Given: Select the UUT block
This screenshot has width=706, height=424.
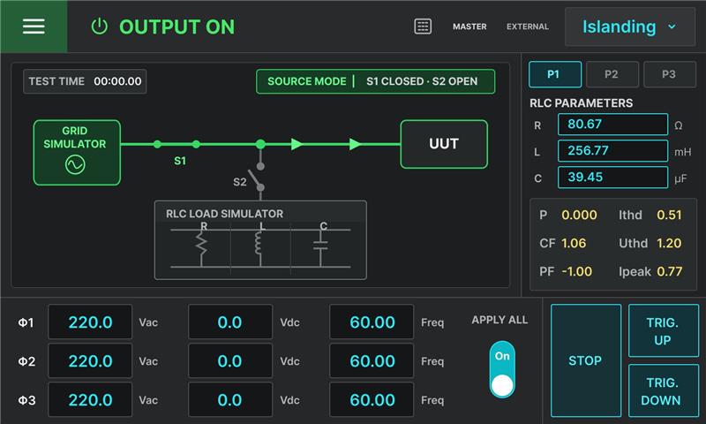Looking at the screenshot, I should (444, 144).
